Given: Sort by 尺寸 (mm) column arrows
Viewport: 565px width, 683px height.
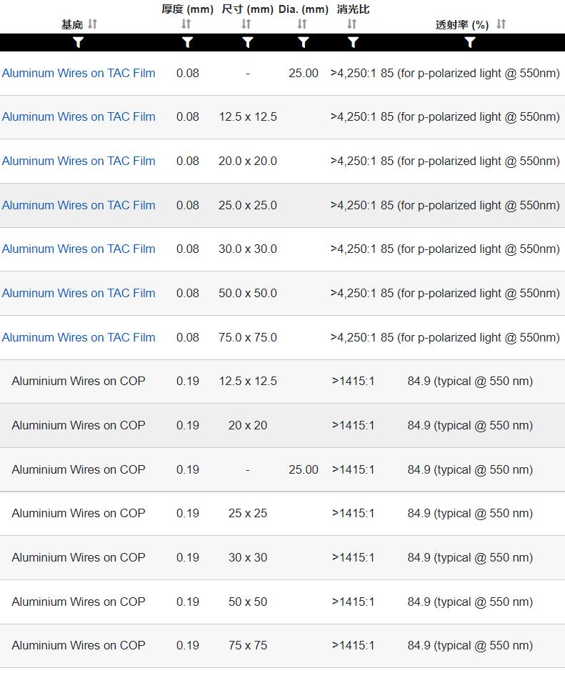Looking at the screenshot, I should (x=246, y=24).
